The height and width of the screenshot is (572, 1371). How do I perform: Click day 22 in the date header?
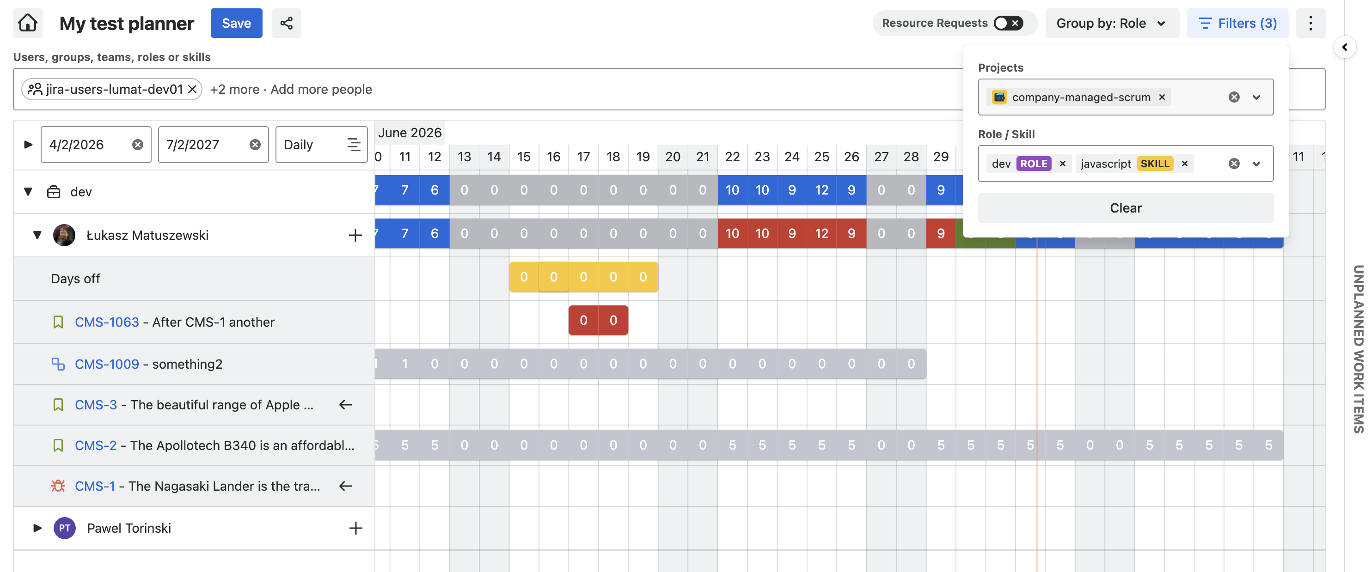tap(732, 157)
